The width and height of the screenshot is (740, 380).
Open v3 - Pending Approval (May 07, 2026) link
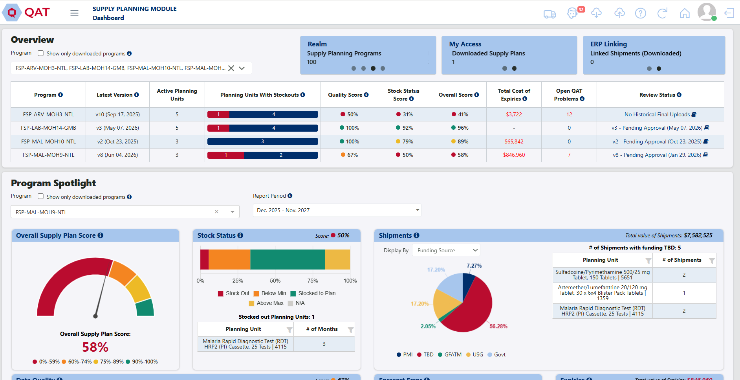pyautogui.click(x=657, y=128)
